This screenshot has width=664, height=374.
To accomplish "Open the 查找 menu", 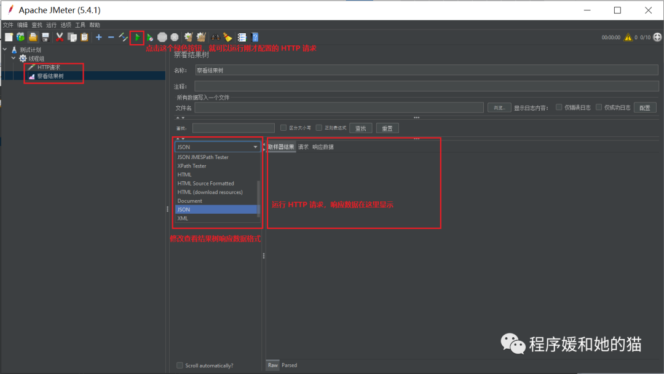I will [x=37, y=25].
